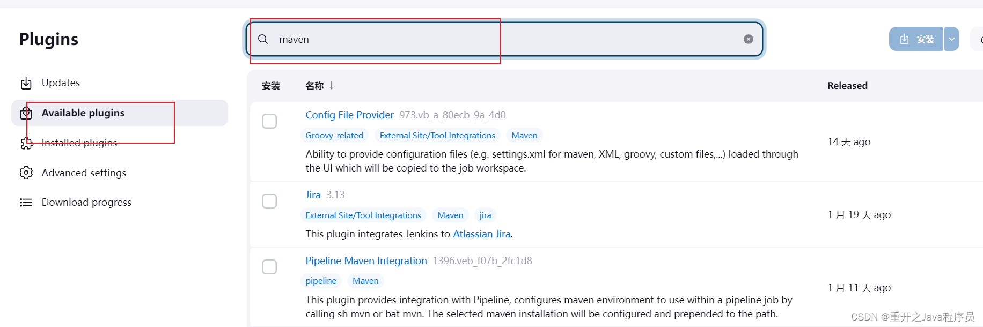983x327 pixels.
Task: Tick the Config File Provider checkbox
Action: point(269,121)
